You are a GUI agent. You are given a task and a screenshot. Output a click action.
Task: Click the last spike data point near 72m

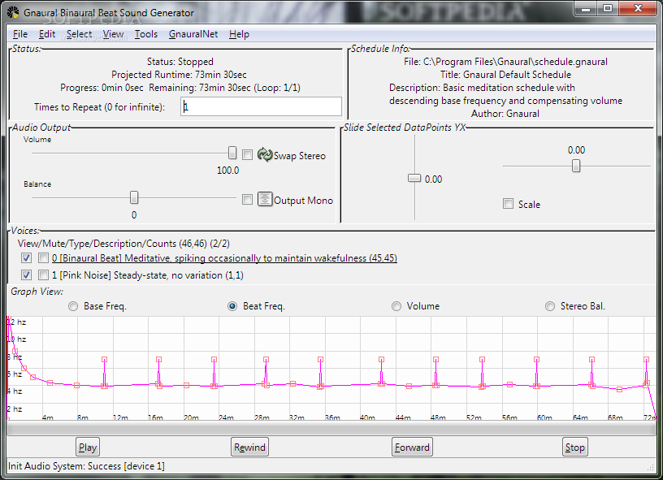(646, 360)
